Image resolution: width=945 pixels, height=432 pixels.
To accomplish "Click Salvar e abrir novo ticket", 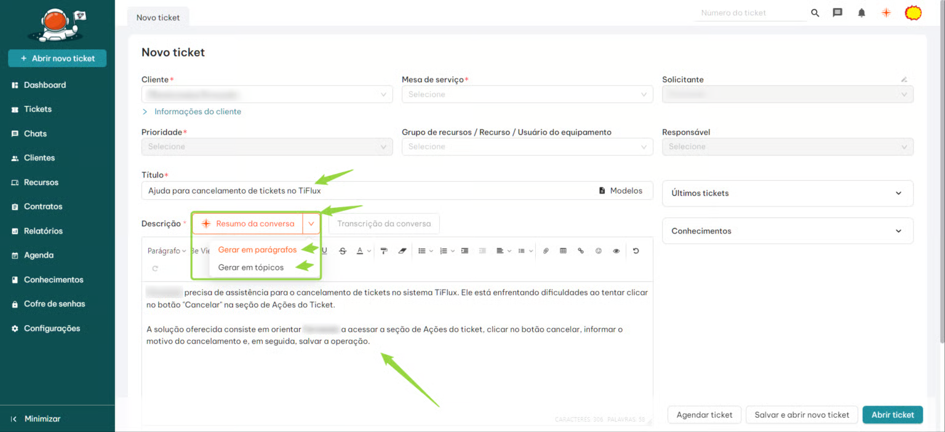I will click(801, 415).
